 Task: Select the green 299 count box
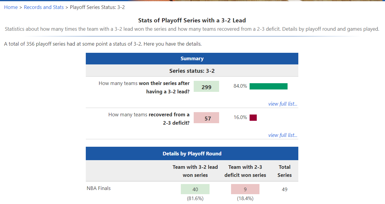pos(206,87)
